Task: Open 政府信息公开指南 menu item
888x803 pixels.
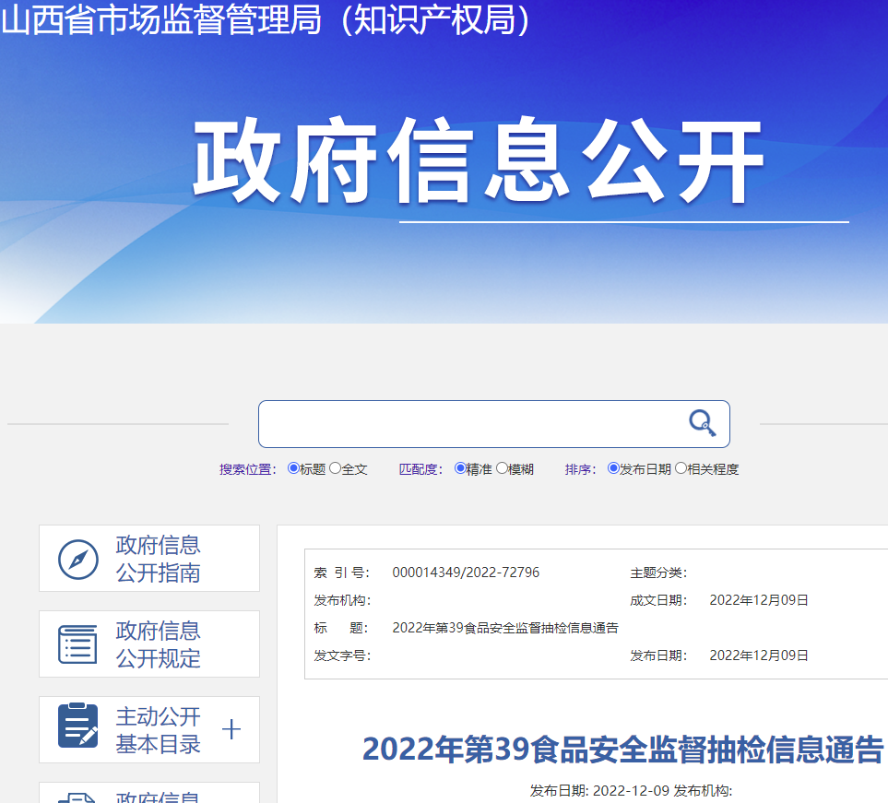Action: point(149,559)
